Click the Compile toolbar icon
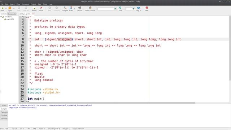This screenshot has height=130, width=231. pos(65,9)
